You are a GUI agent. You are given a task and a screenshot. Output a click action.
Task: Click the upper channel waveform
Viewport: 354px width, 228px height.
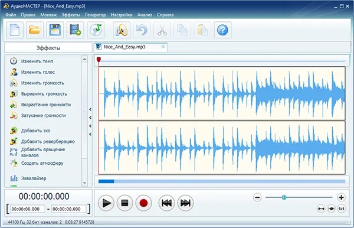[222, 93]
